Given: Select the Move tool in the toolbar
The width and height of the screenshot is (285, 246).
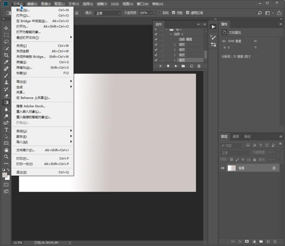Looking at the screenshot, I should coord(6,29).
